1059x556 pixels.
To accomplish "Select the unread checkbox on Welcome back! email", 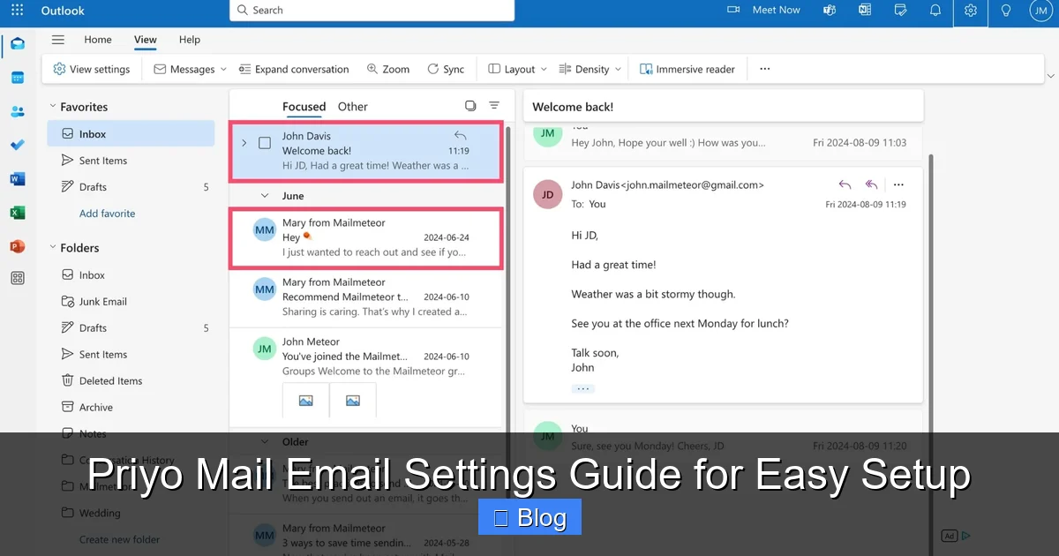I will point(264,142).
